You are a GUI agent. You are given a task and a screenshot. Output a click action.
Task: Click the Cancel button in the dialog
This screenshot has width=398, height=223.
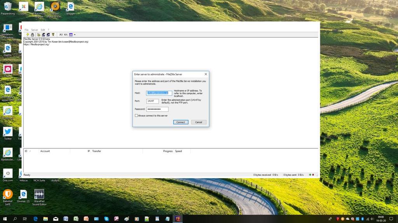point(199,122)
